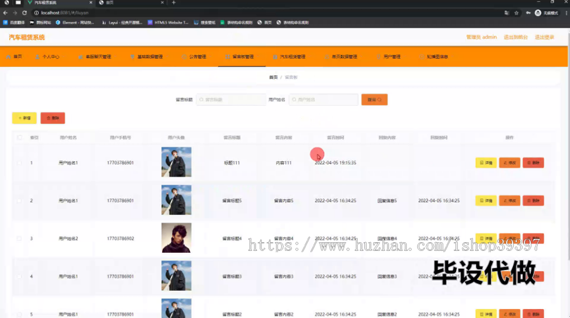Viewport: 570px width, 318px height.
Task: Click the avatar thumbnail in row 1
Action: pyautogui.click(x=176, y=162)
